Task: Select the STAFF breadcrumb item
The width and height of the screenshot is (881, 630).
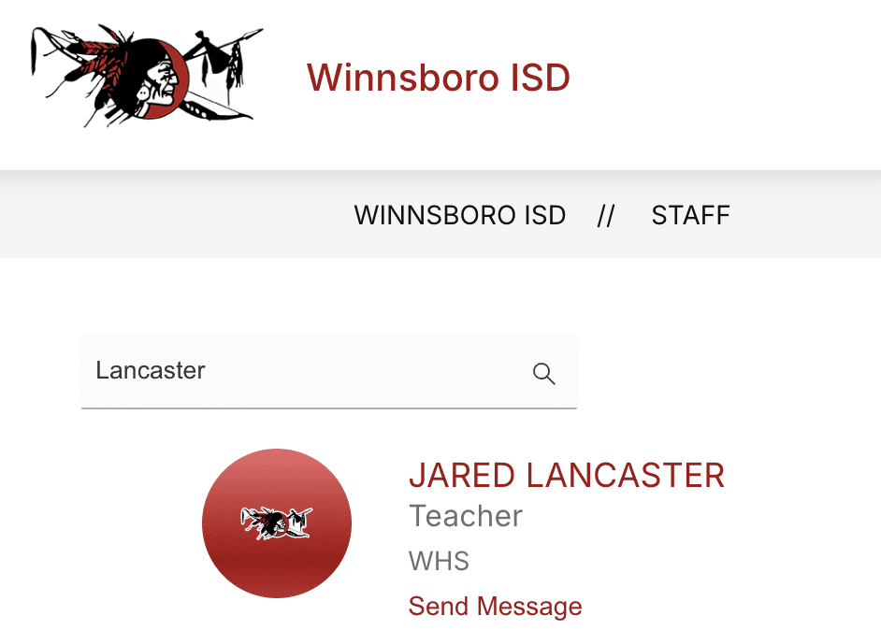Action: 690,216
